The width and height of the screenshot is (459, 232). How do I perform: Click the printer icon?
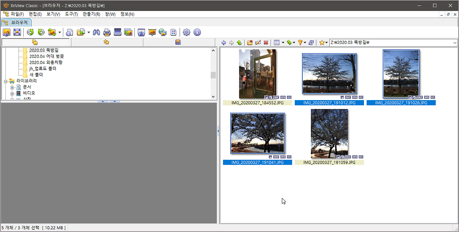tap(107, 32)
